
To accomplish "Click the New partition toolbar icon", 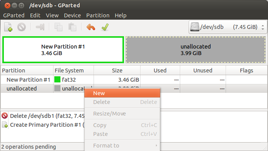I will pyautogui.click(x=8, y=27).
